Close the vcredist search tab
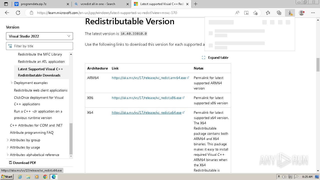320x180 pixels. coord(128,4)
